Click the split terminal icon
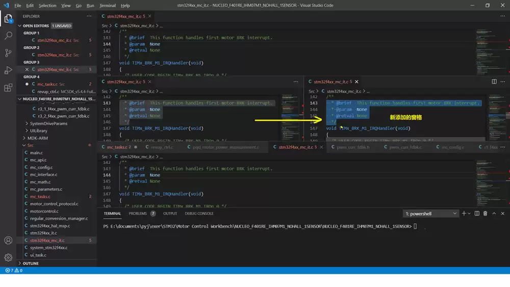 point(477,214)
